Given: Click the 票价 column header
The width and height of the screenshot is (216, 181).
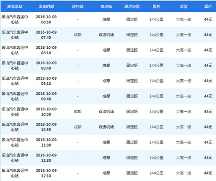Looking at the screenshot, I should (x=208, y=6).
